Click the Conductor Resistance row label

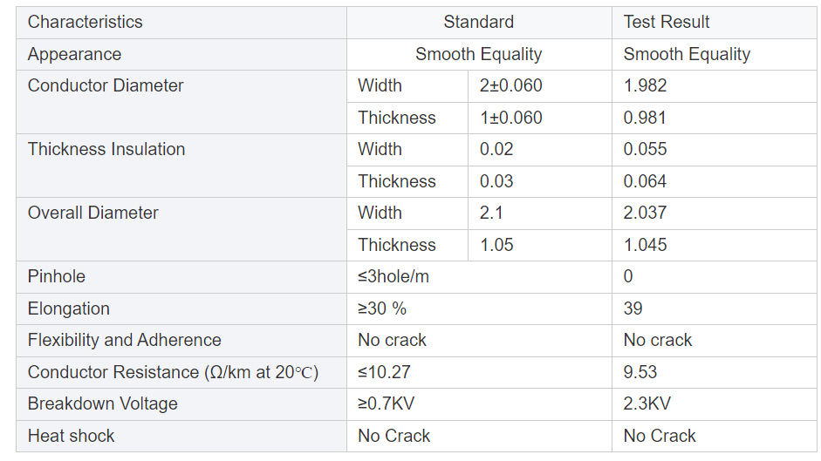coord(173,372)
